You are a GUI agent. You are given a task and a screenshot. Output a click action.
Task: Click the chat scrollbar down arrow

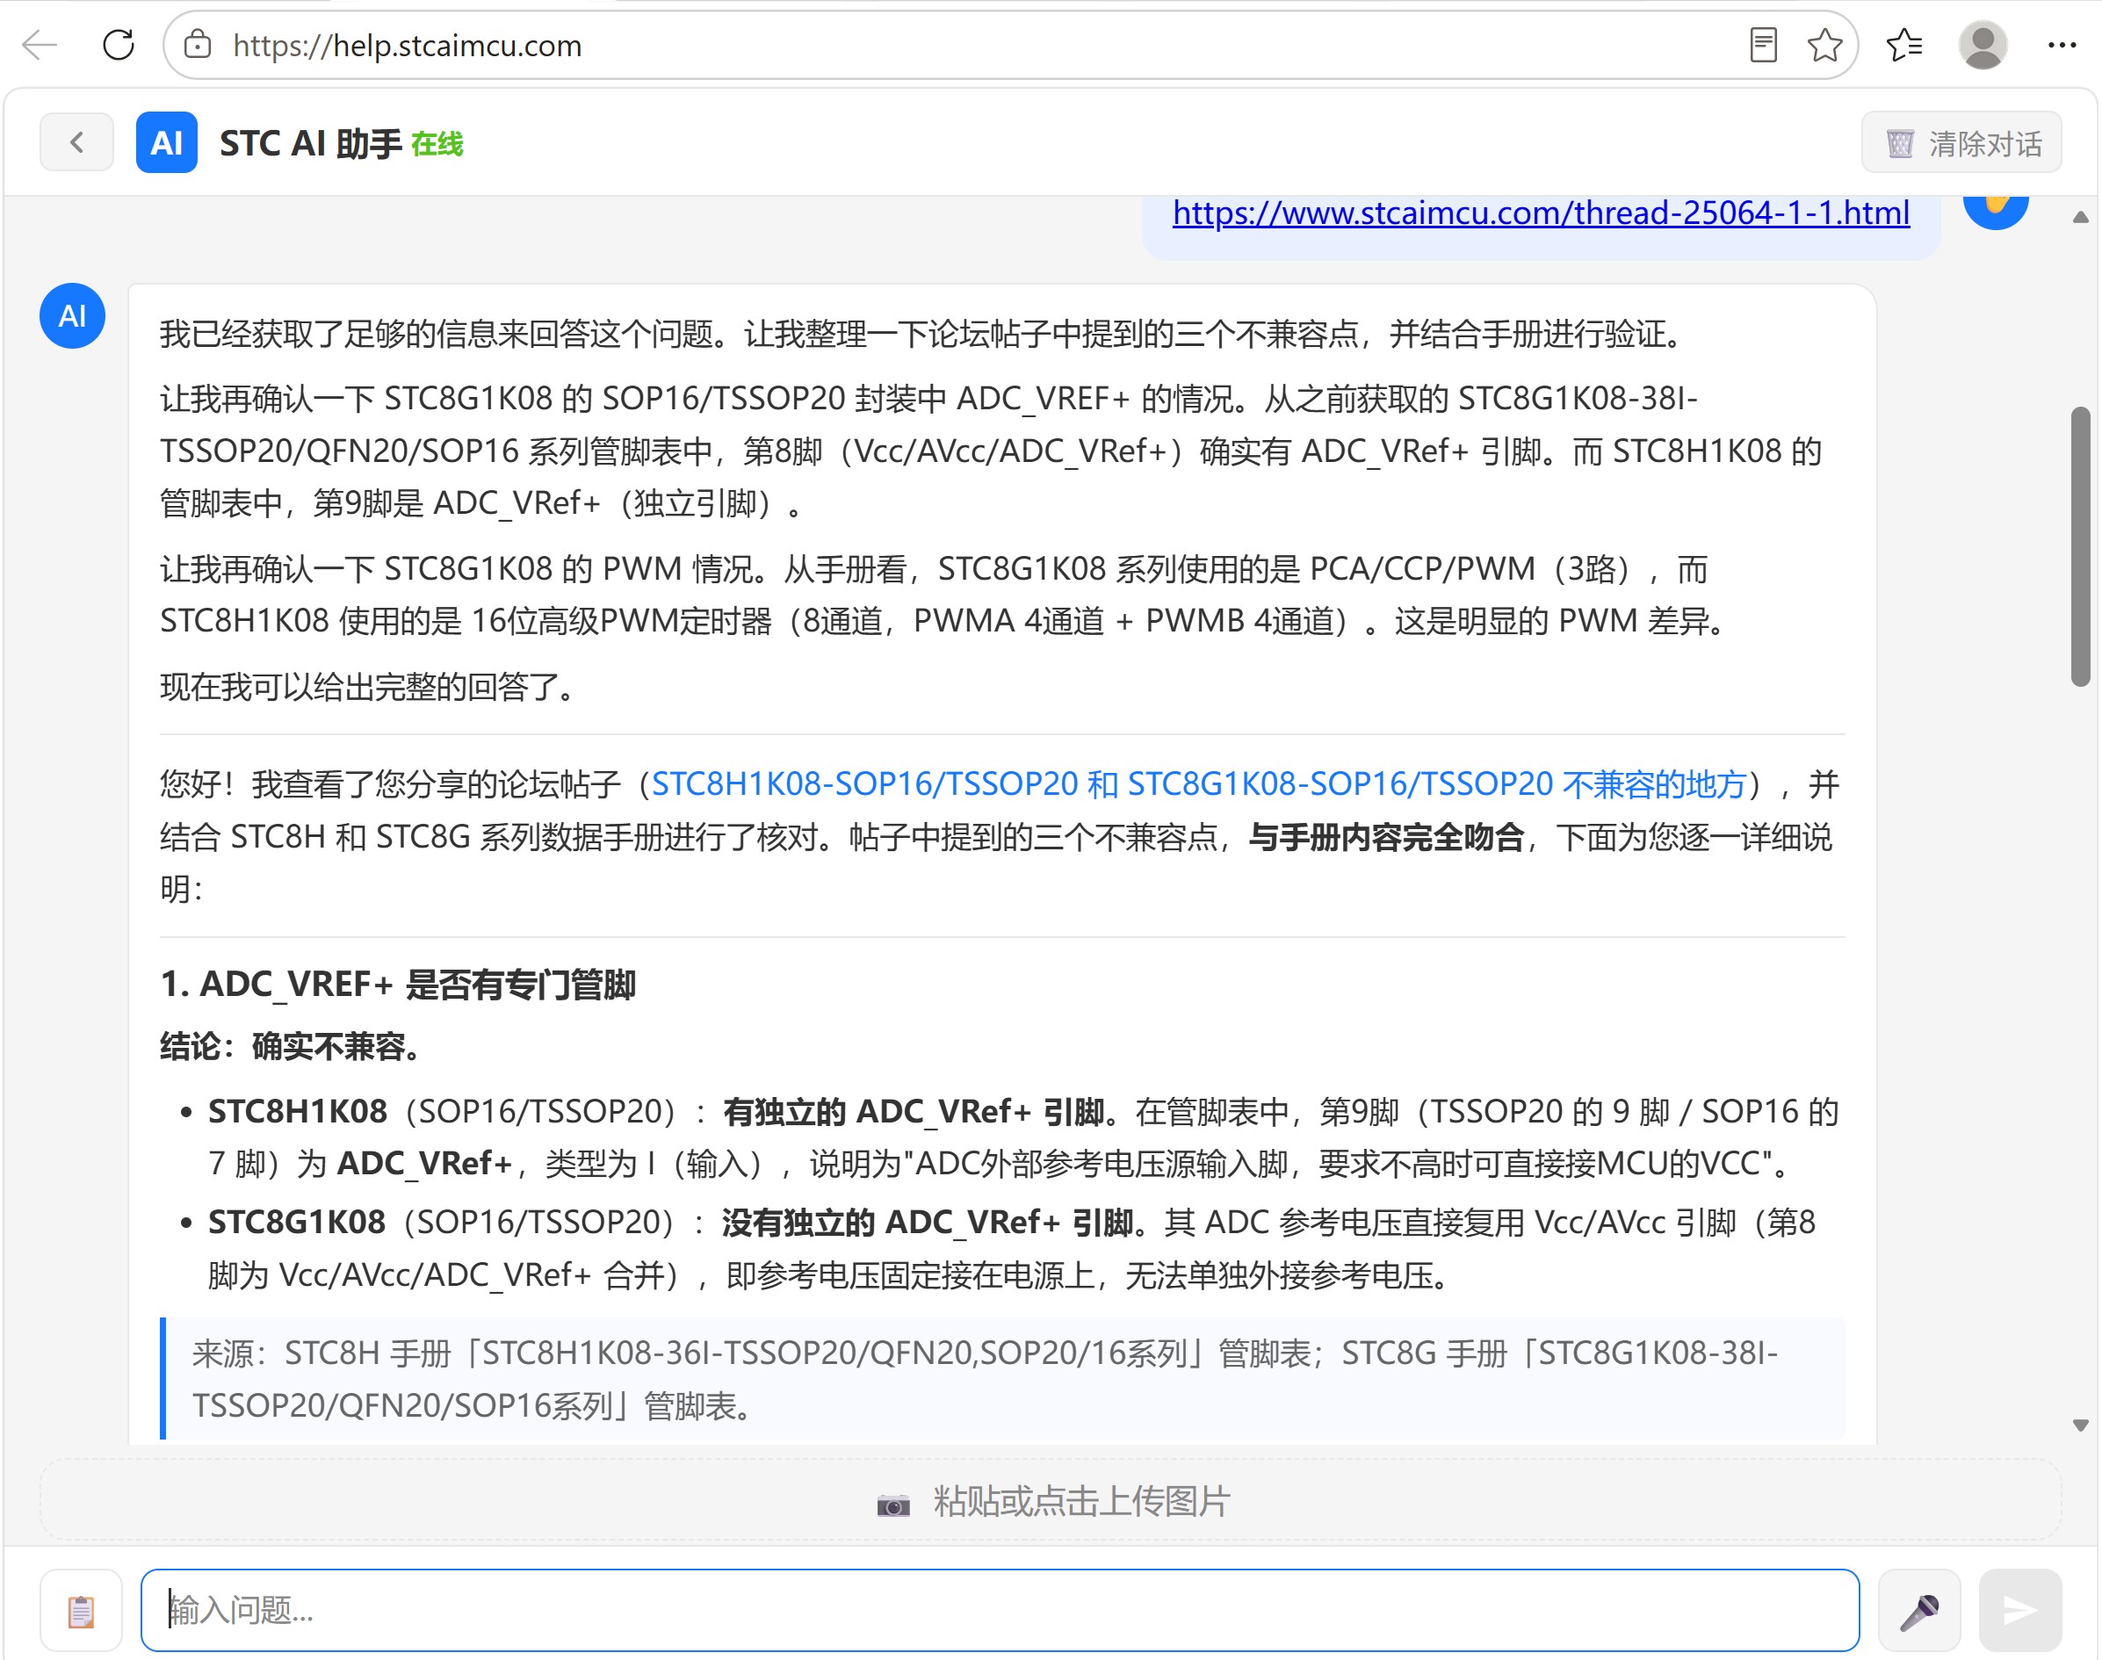tap(2081, 1425)
